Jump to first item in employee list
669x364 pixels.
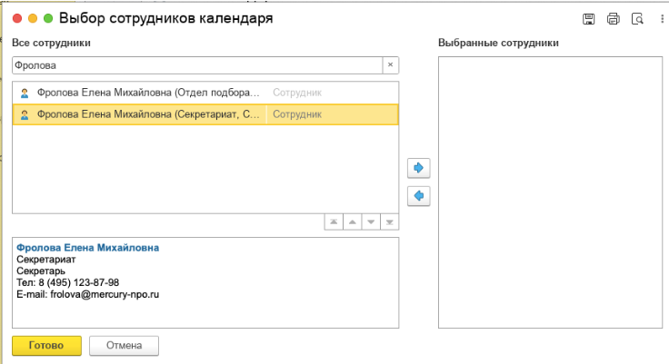pyautogui.click(x=334, y=222)
